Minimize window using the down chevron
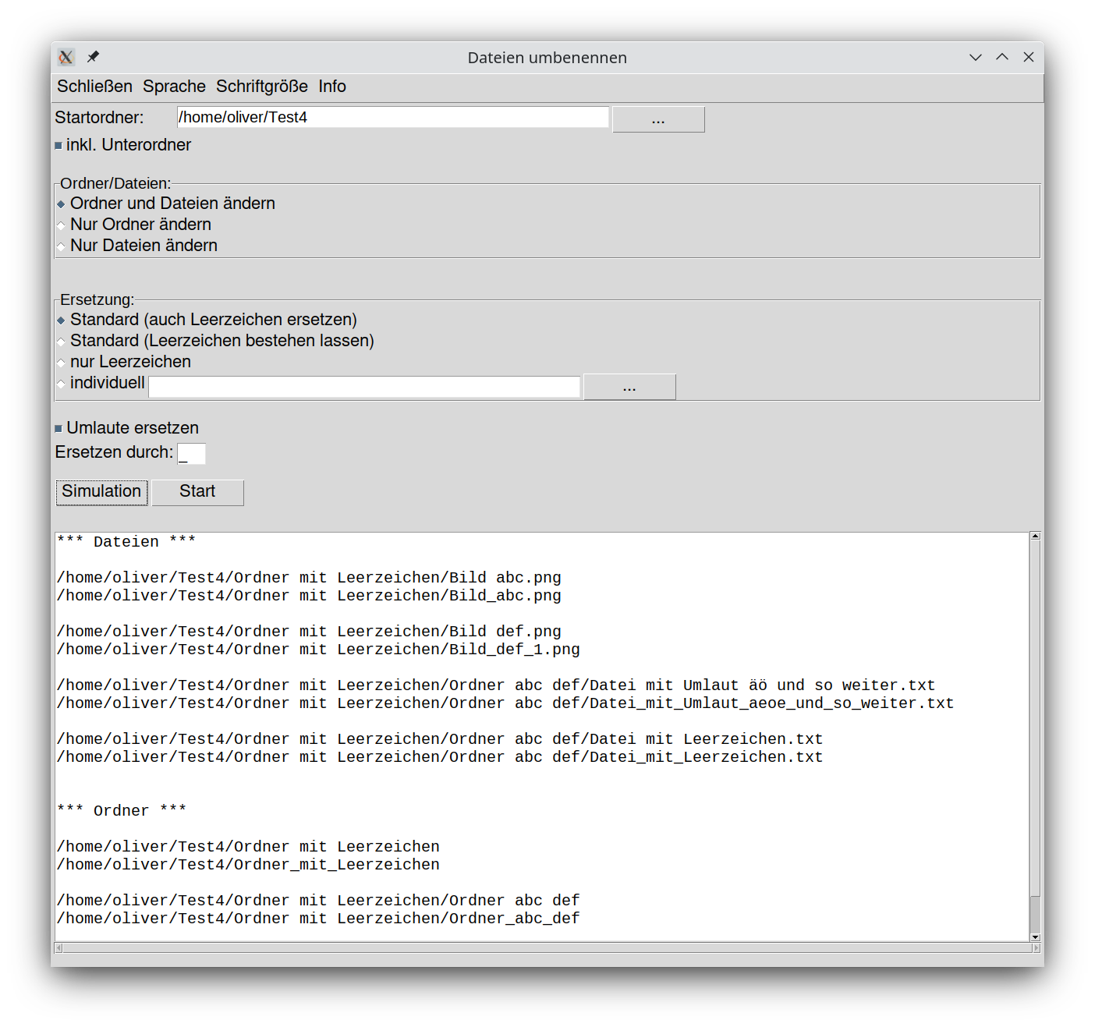Screen dimensions: 1095x1027 point(975,57)
